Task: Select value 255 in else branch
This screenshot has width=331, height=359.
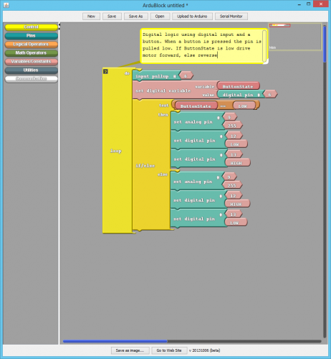Action: coord(232,185)
